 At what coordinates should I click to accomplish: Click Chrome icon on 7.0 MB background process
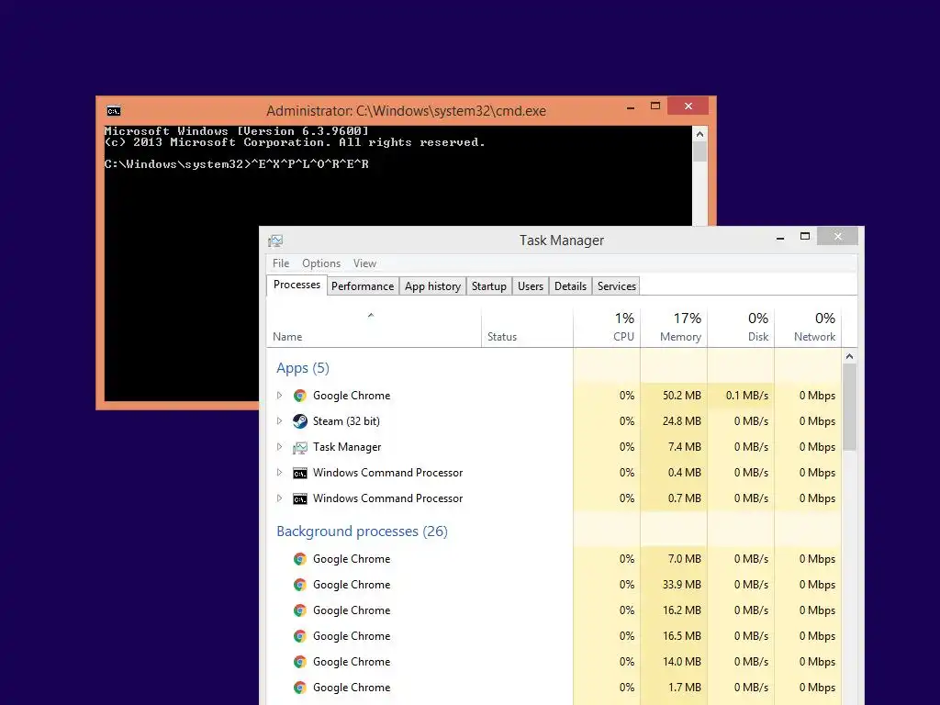[x=300, y=559]
